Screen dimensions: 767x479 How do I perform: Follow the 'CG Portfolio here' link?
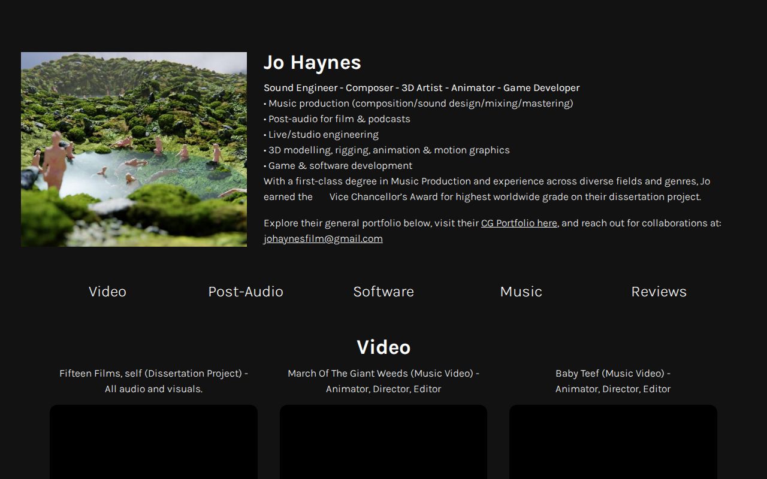tap(519, 223)
